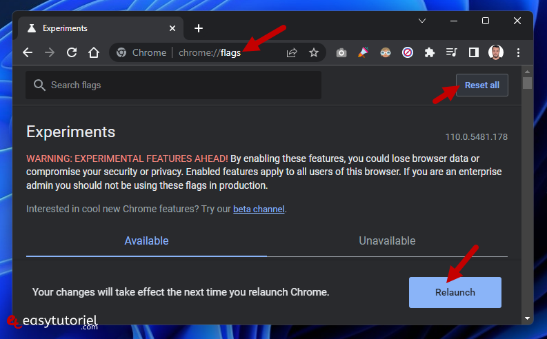Minimize the Chrome window
This screenshot has width=547, height=339.
(x=453, y=21)
